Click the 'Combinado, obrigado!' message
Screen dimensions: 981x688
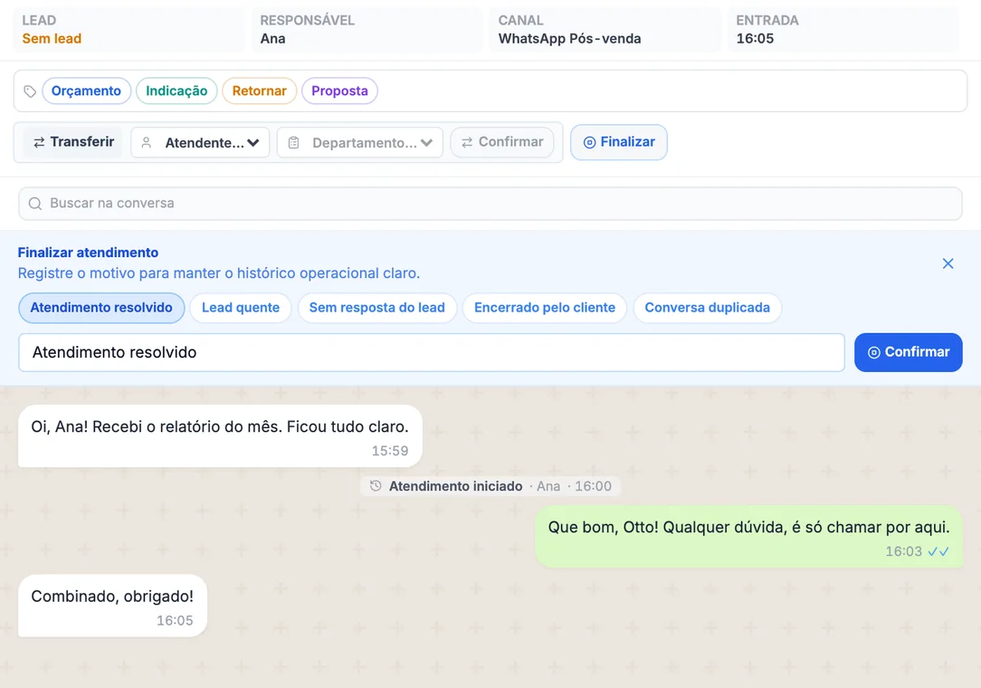click(x=112, y=606)
